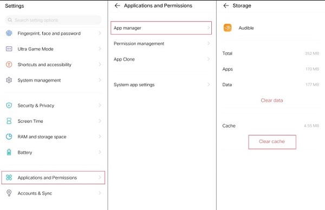The height and width of the screenshot is (210, 325).
Task: Go back from the Storage screen
Action: pyautogui.click(x=226, y=5)
